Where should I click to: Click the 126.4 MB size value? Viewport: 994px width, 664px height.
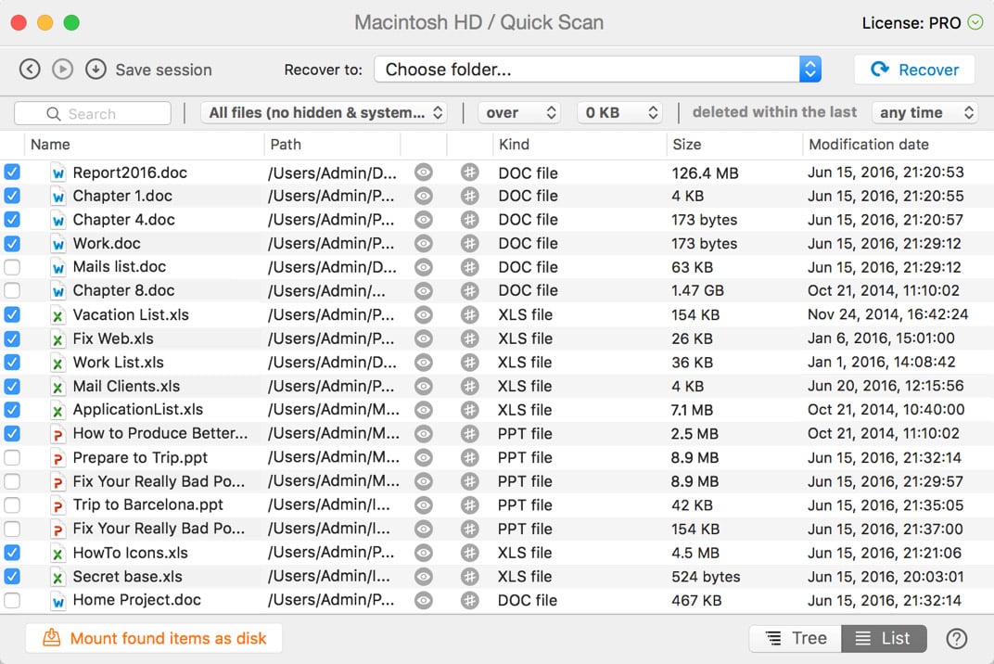click(705, 172)
